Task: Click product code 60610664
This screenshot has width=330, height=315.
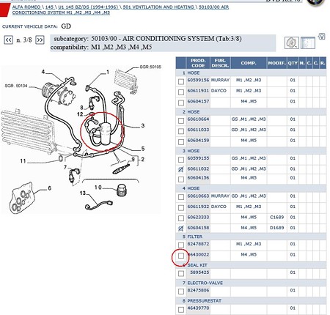Action: point(198,119)
